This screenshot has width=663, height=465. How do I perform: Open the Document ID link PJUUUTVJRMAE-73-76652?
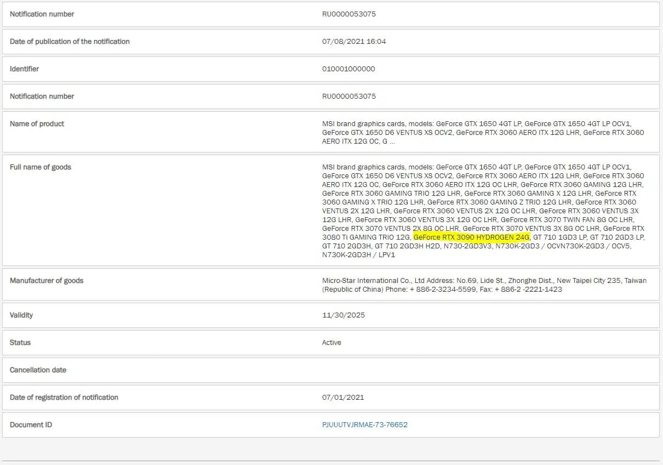click(365, 424)
